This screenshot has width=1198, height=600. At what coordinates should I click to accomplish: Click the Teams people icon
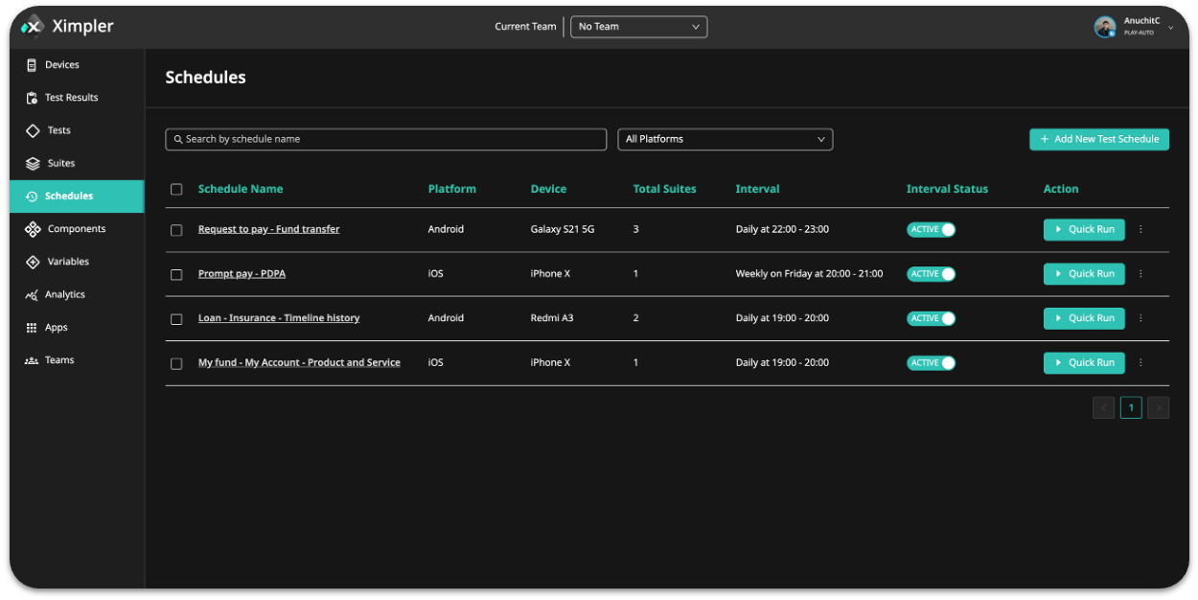pyautogui.click(x=32, y=360)
